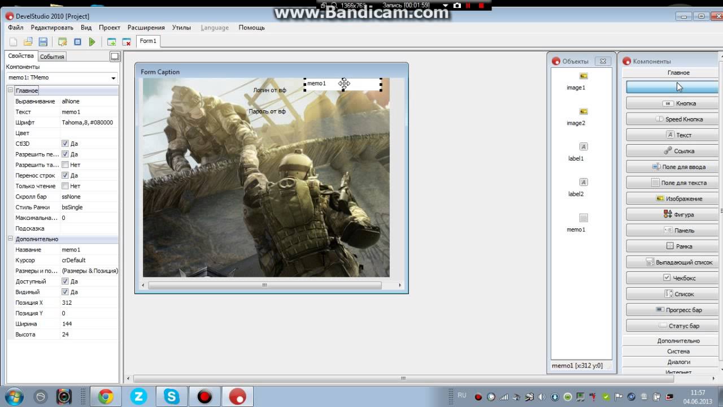Collapse the Главное components section header

(678, 73)
